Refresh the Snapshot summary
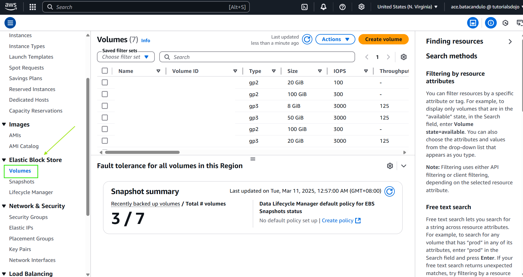 (390, 191)
